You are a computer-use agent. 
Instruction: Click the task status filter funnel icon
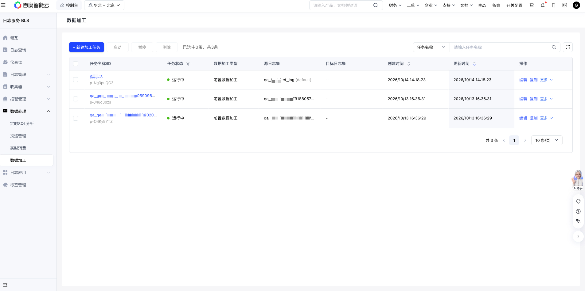point(188,64)
